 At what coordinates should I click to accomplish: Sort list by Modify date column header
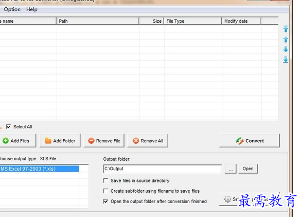coord(241,21)
